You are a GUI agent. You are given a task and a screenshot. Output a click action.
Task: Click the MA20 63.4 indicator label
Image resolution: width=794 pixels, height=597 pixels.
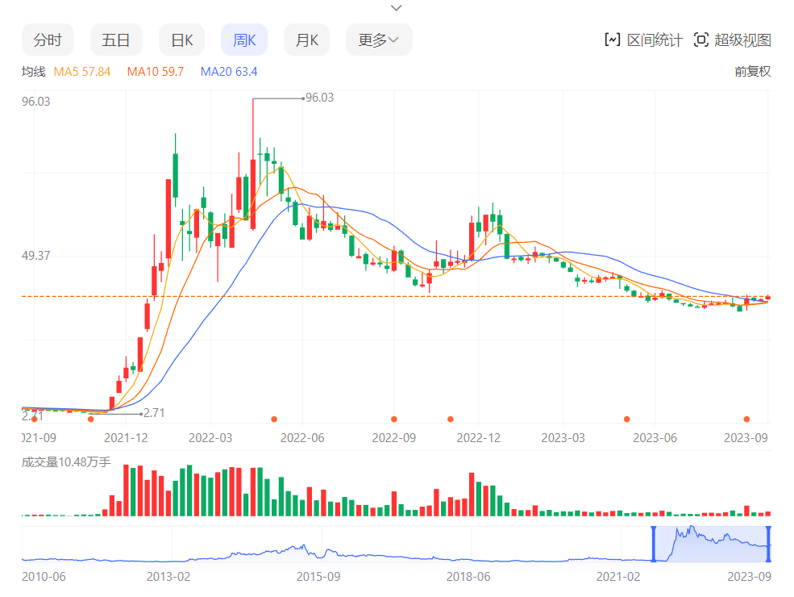tap(229, 72)
